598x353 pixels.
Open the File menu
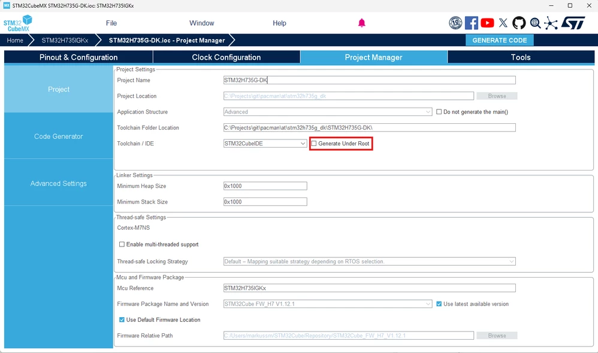click(x=111, y=23)
